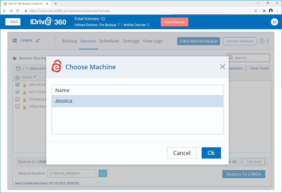Click the Next Scheduled Event text

[47, 183]
